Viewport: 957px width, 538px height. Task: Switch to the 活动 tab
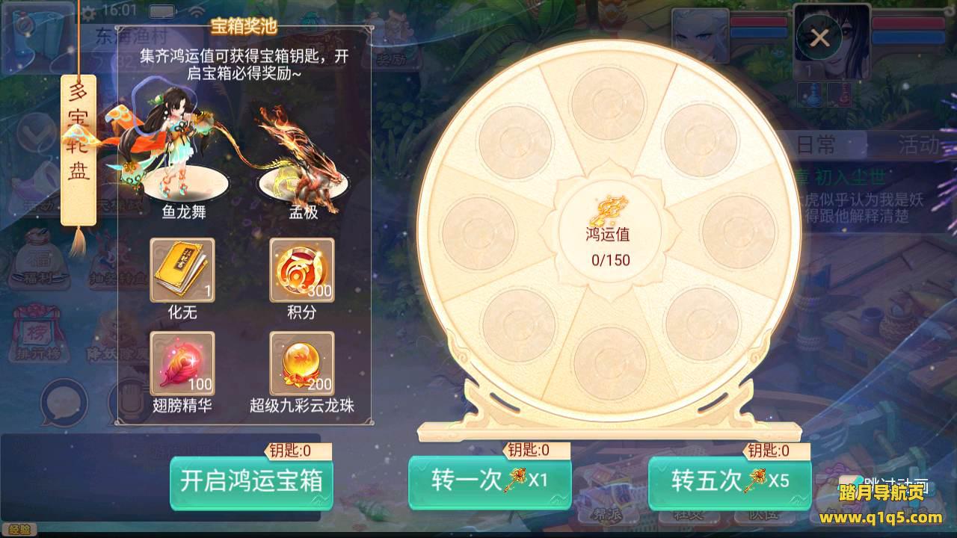coord(919,145)
